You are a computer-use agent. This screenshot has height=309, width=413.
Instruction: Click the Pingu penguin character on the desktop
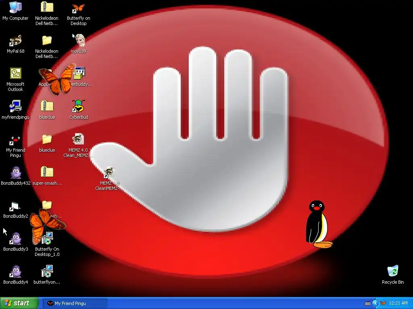tap(319, 224)
